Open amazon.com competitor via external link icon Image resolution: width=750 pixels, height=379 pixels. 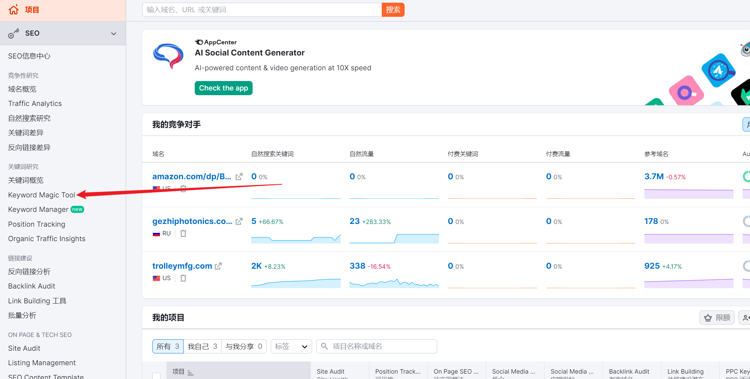[239, 176]
